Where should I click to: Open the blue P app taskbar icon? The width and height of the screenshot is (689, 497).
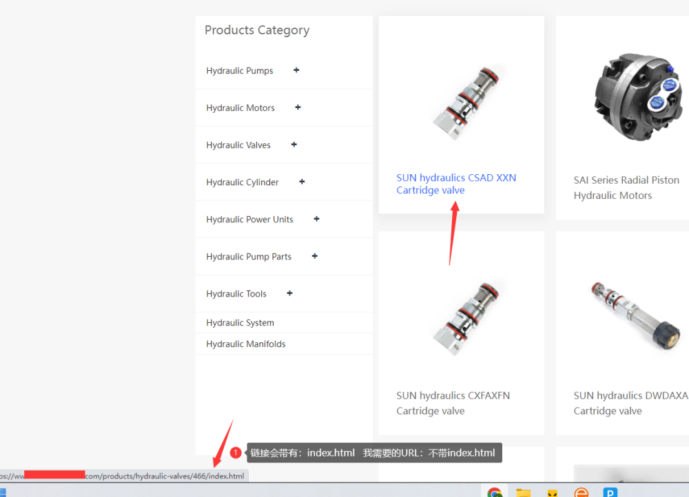(610, 493)
